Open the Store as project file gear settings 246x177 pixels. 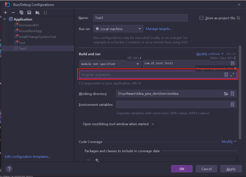coord(238,18)
